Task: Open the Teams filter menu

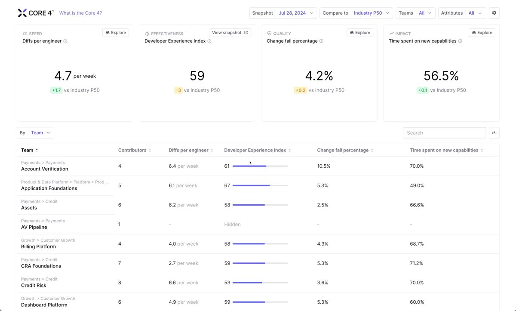Action: 415,13
